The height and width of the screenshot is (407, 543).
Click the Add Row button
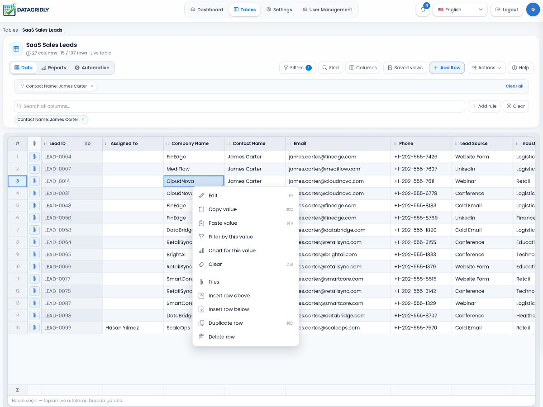click(447, 67)
